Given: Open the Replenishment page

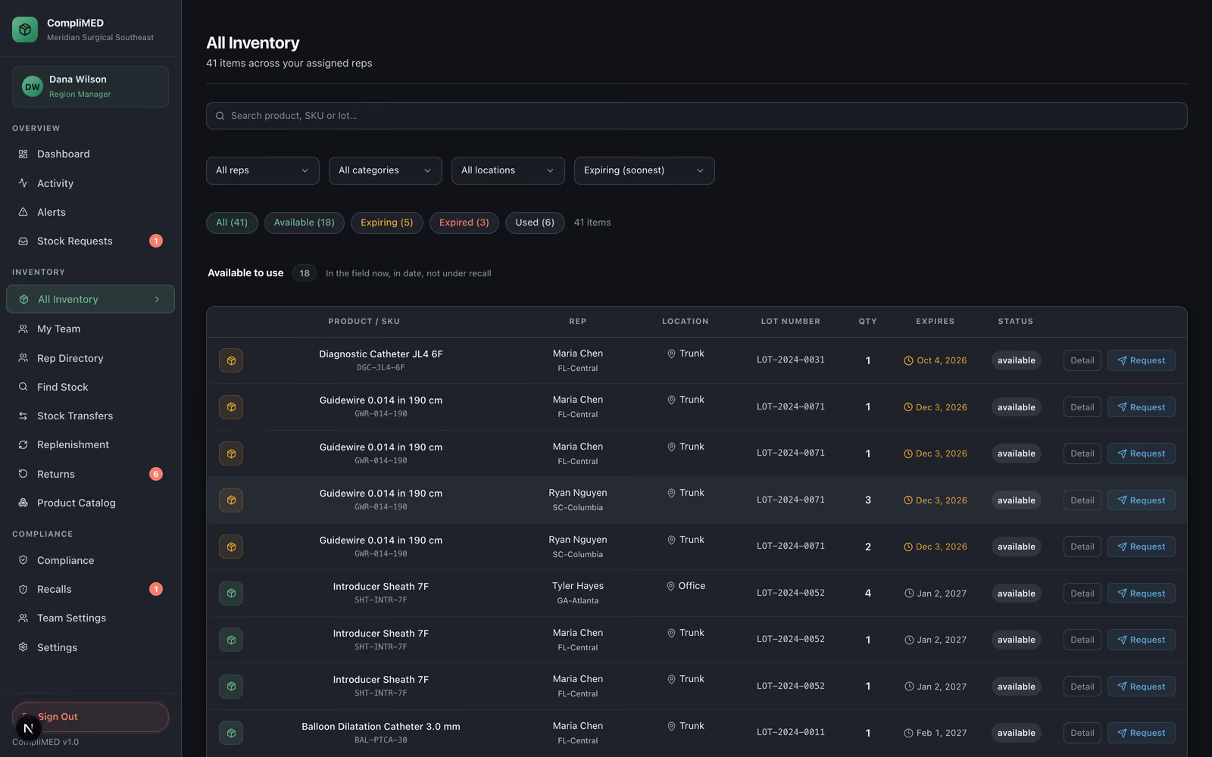Looking at the screenshot, I should coord(90,444).
